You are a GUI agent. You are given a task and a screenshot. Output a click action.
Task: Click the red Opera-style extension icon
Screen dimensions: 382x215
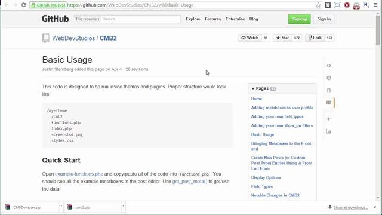(347, 5)
